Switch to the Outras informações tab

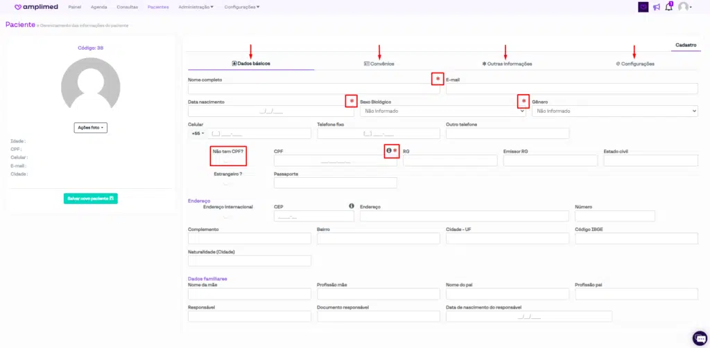pyautogui.click(x=507, y=64)
